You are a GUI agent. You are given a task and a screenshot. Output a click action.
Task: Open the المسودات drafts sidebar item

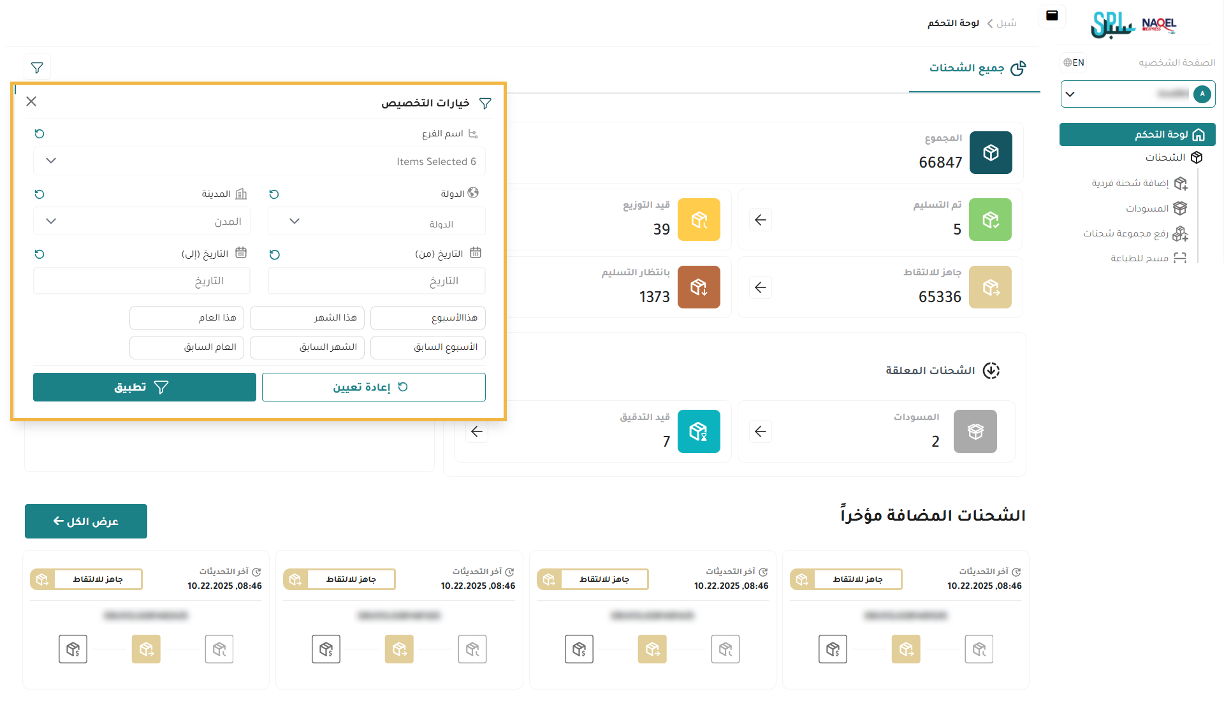click(x=1156, y=208)
